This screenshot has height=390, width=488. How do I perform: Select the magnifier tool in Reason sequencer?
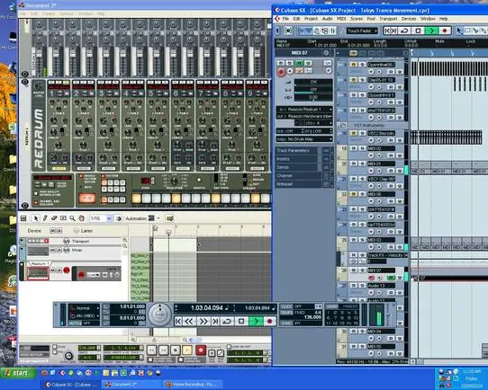tap(72, 218)
